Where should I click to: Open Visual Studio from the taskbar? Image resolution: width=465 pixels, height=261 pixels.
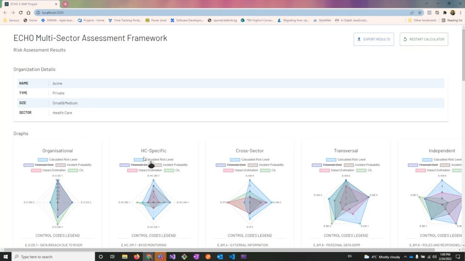click(172, 256)
